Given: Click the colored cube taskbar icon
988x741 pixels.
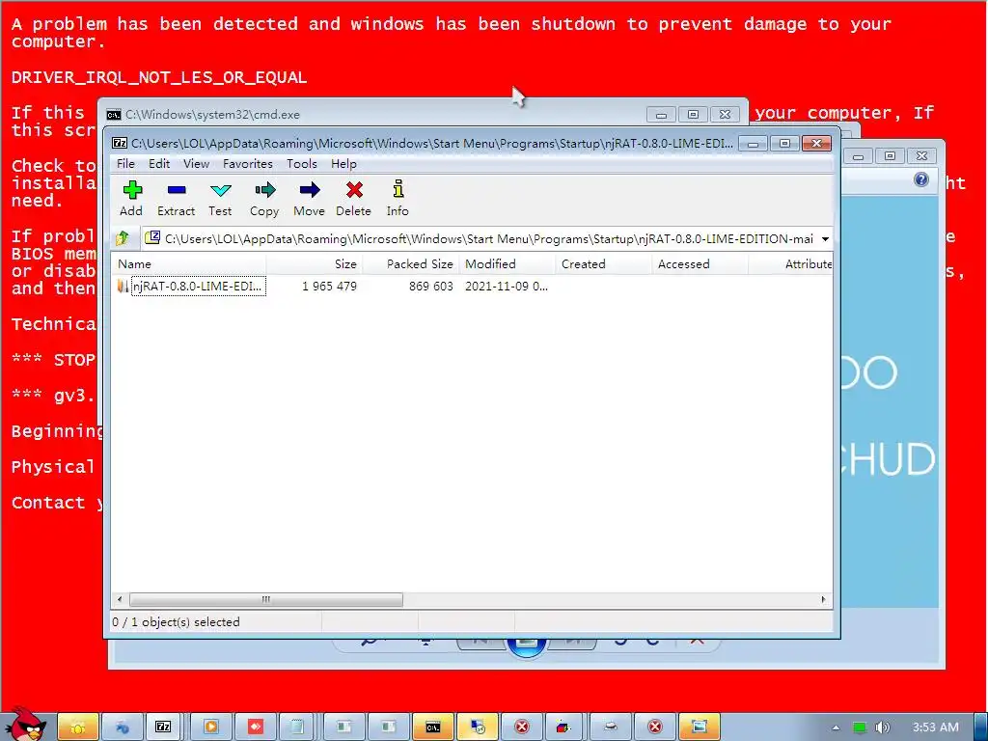Looking at the screenshot, I should [563, 727].
